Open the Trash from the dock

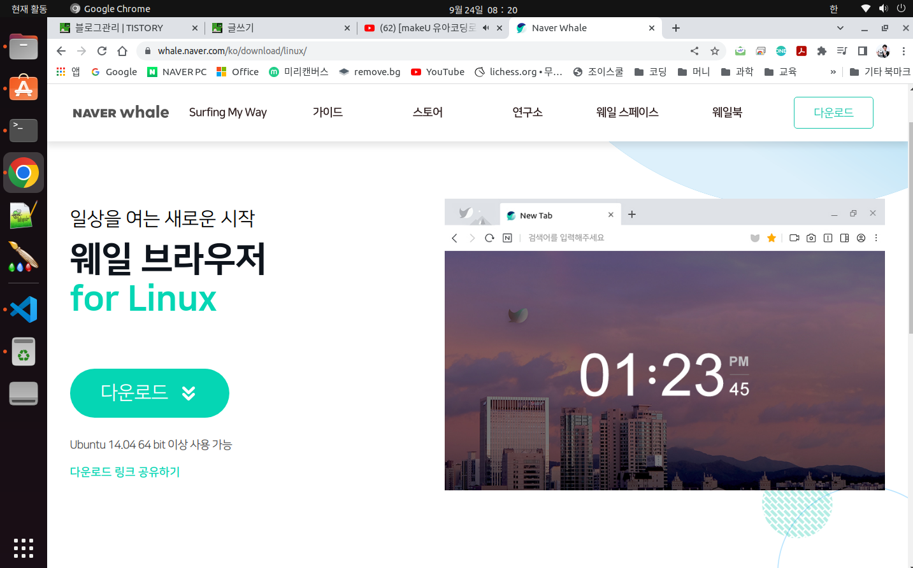24,352
